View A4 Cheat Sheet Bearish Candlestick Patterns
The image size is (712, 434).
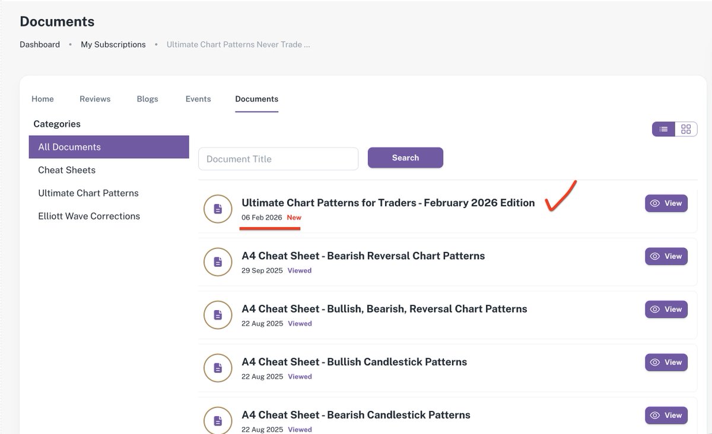point(666,415)
